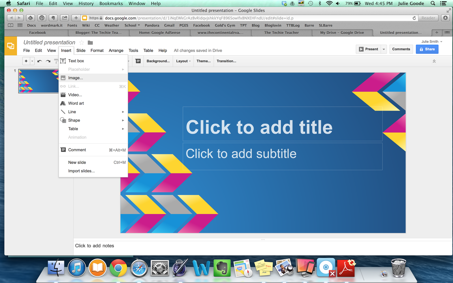Click the speaker notes toolbar icon
453x283 pixels.
[x=138, y=61]
